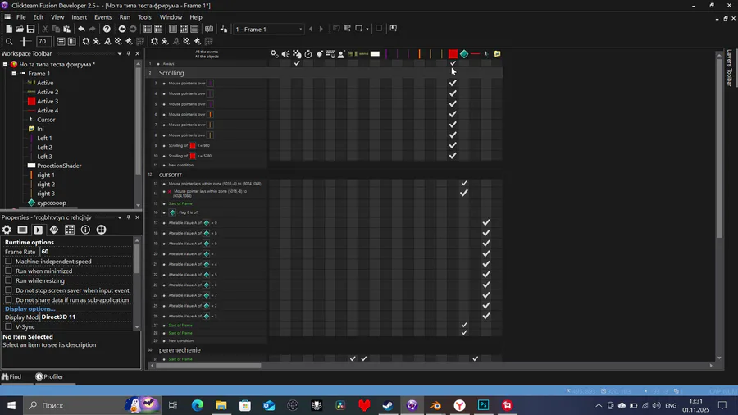Screen dimensions: 738x415
Task: Open the Insert menu
Action: pyautogui.click(x=79, y=17)
